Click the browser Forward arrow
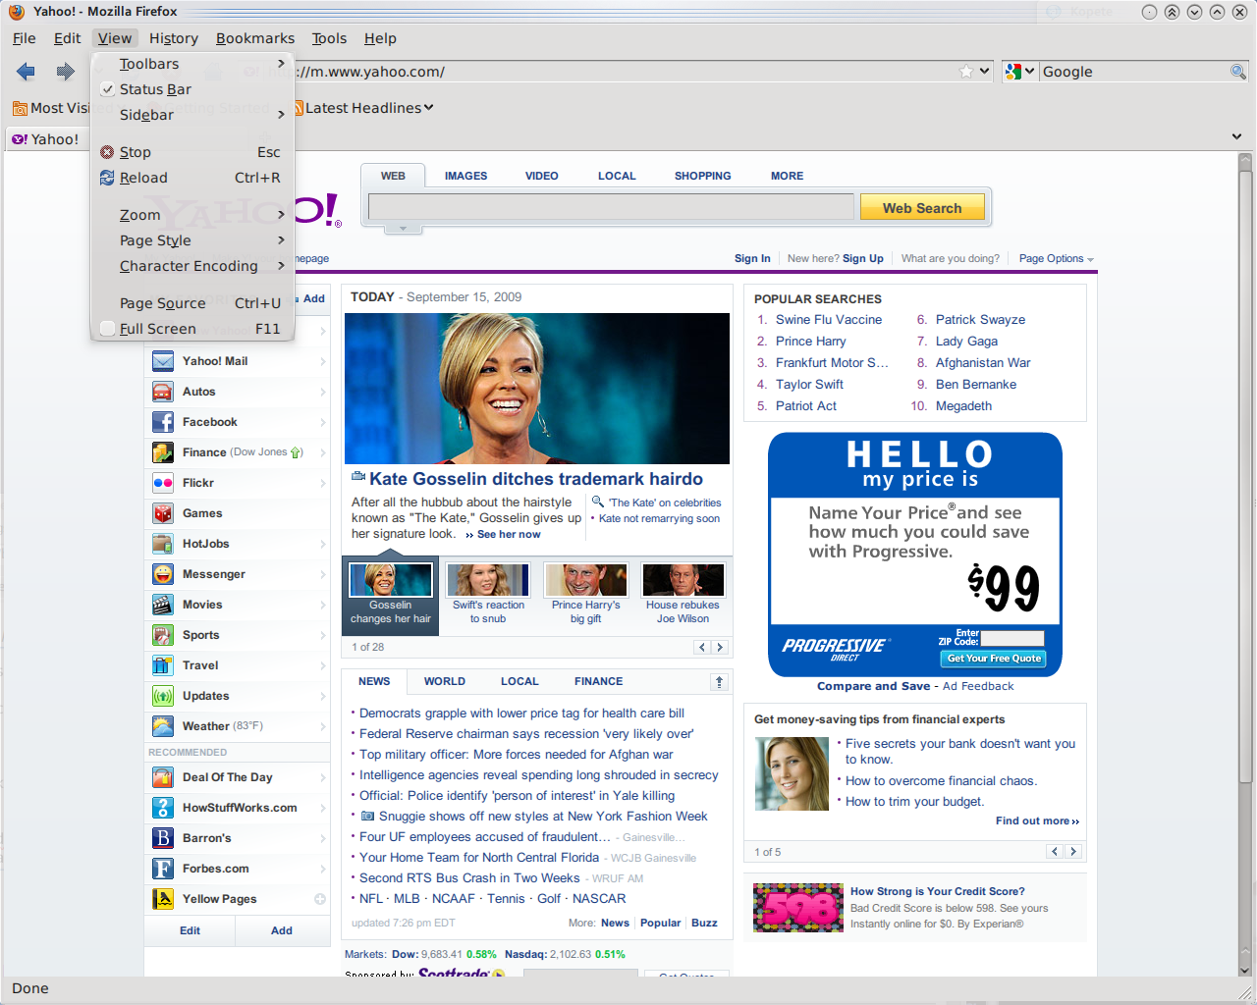 (66, 71)
